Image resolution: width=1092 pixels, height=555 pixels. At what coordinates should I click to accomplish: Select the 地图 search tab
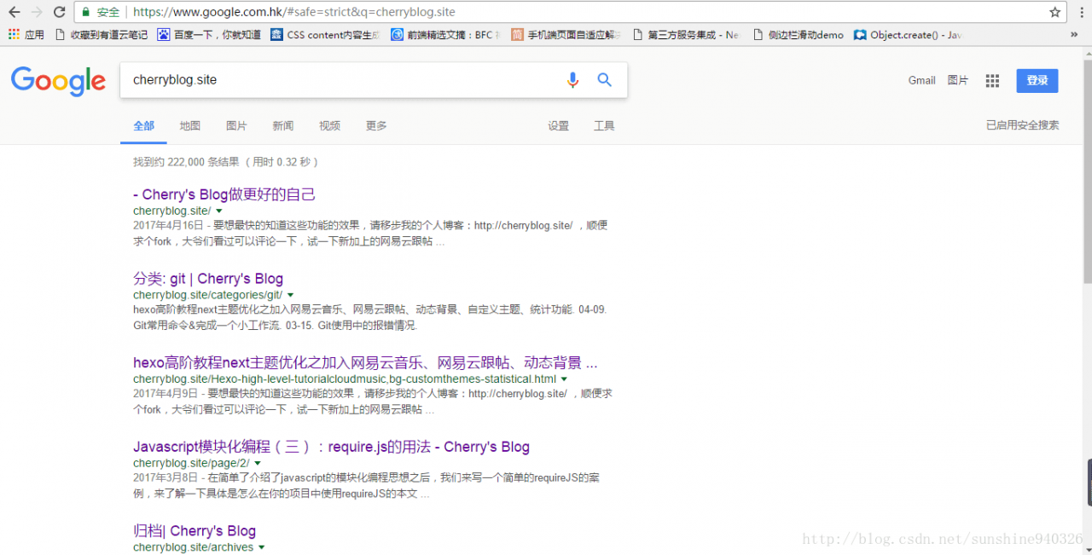click(x=189, y=126)
